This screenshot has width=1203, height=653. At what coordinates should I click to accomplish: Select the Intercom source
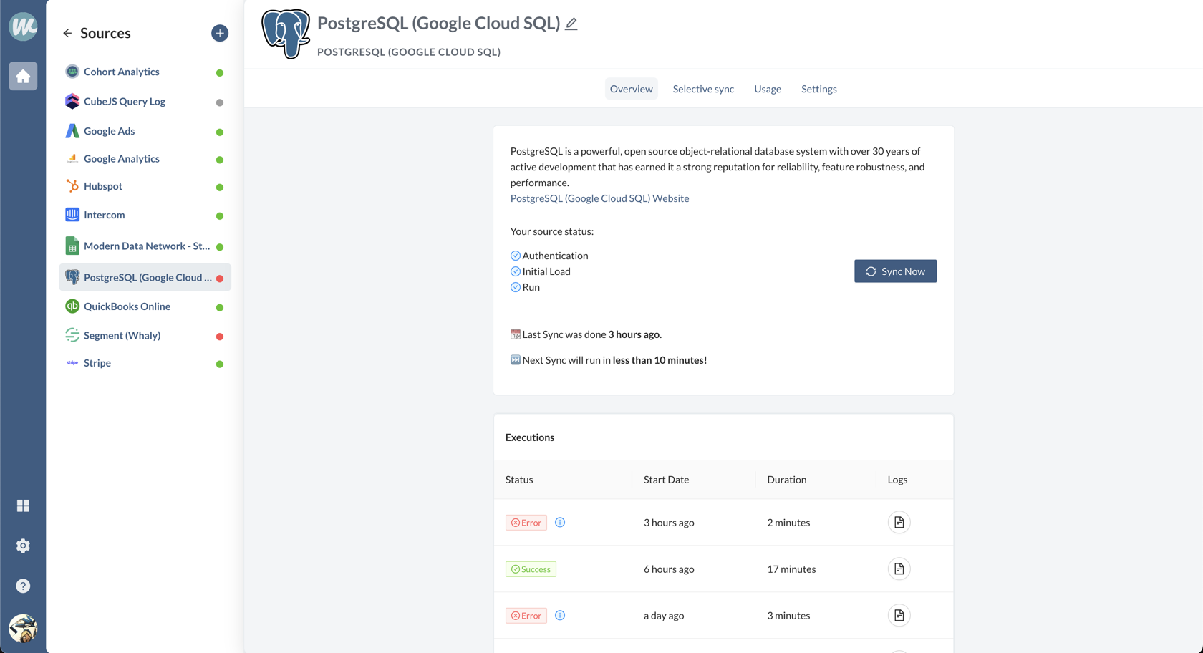tap(145, 215)
